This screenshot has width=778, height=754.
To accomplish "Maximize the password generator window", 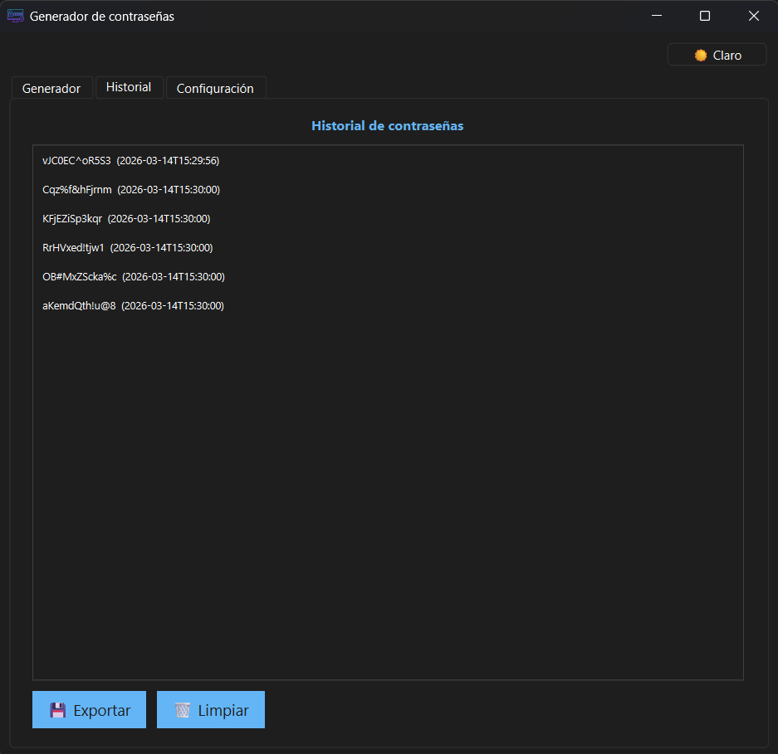I will pos(705,16).
